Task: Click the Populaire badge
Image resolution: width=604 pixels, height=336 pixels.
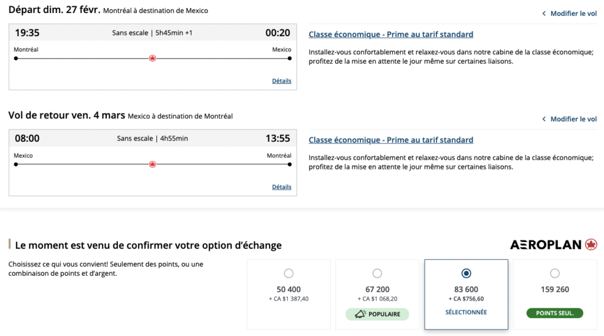Action: [x=377, y=314]
